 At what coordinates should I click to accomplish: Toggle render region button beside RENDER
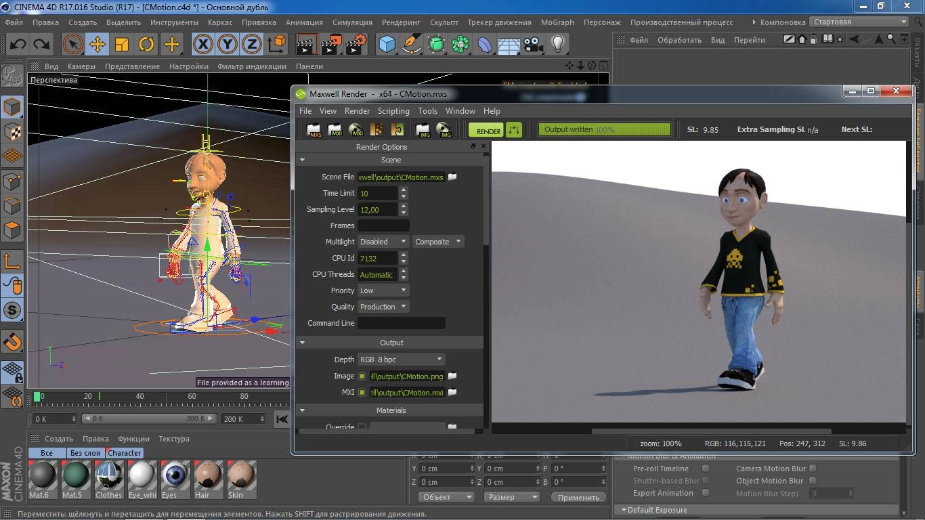514,129
